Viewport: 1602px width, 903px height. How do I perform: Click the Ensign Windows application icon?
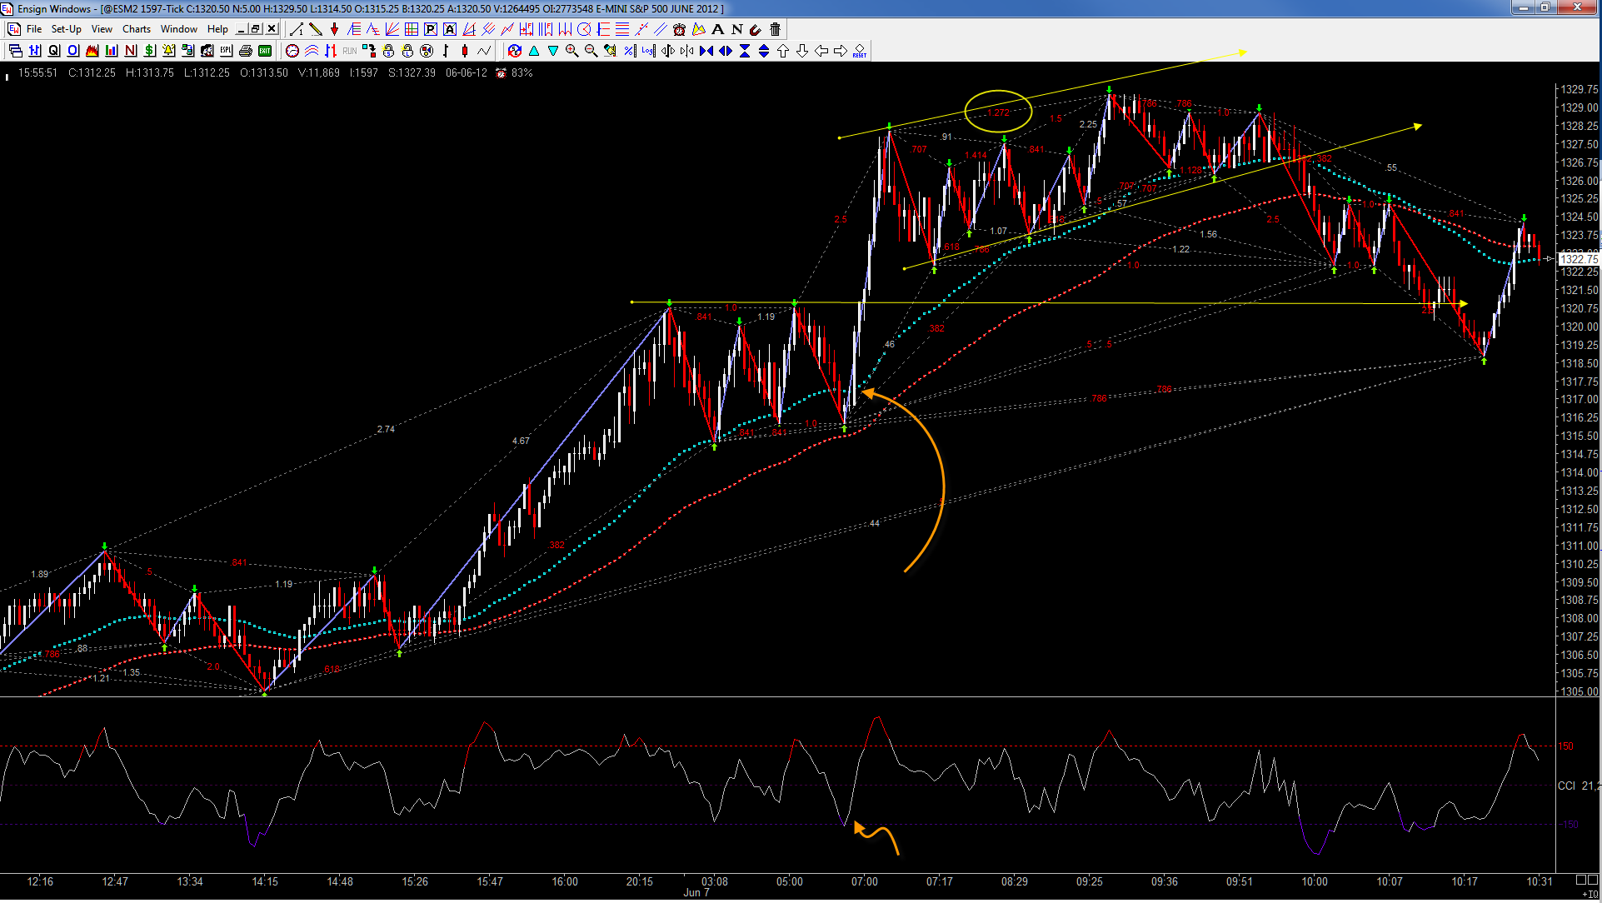(7, 8)
